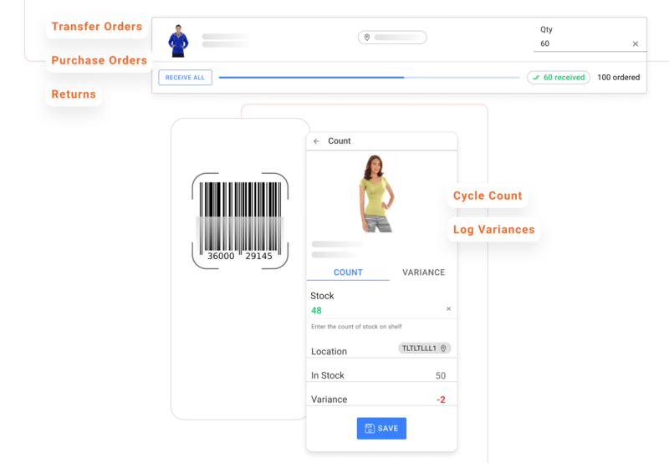Click the RECEIVE ALL button
Image resolution: width=669 pixels, height=463 pixels.
click(185, 78)
